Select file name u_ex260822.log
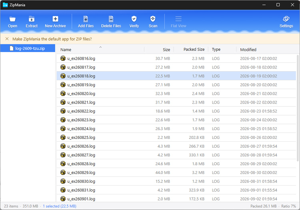Viewport: 300px width, 210px height. click(81, 111)
